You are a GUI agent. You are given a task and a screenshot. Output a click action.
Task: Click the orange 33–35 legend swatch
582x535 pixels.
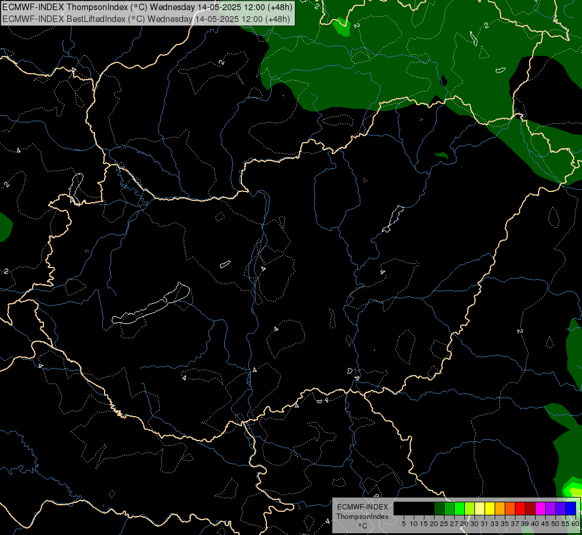tap(500, 508)
